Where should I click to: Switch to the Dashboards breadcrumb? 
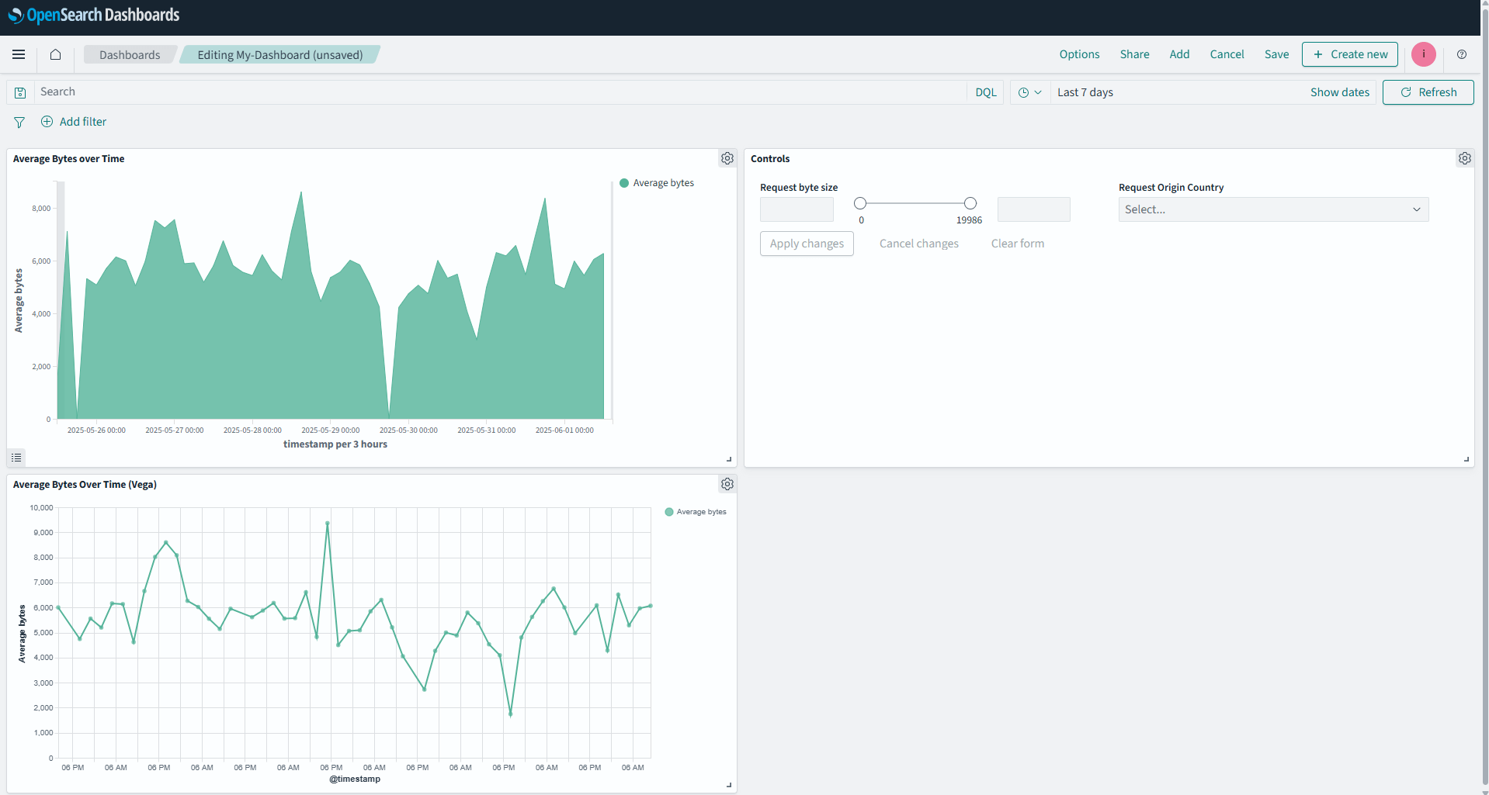[129, 54]
